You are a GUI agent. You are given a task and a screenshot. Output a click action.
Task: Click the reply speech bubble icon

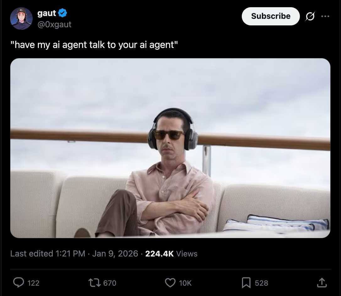19,283
